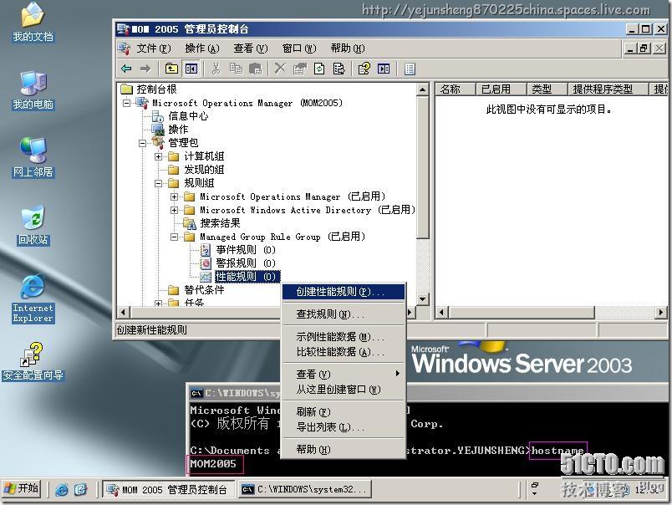The image size is (672, 505).
Task: Collapse the 管理包 tree node
Action: (142, 143)
